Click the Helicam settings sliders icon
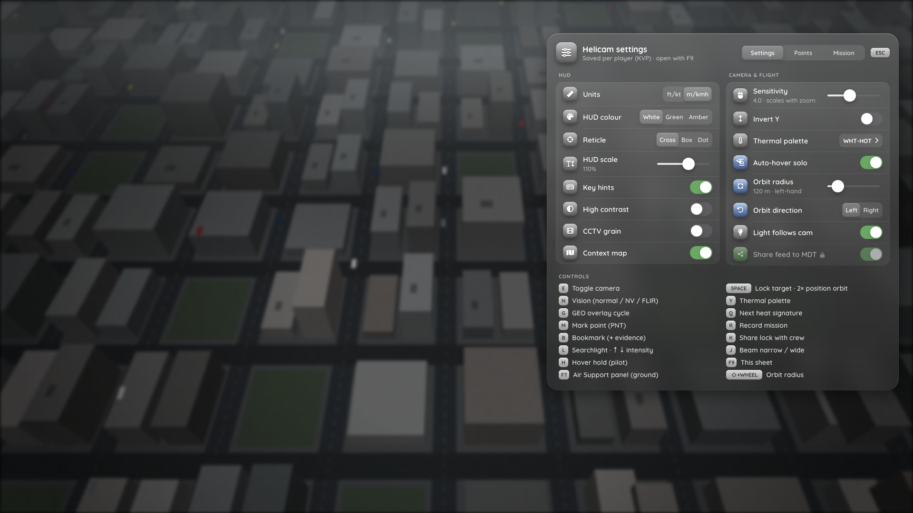 pos(566,53)
